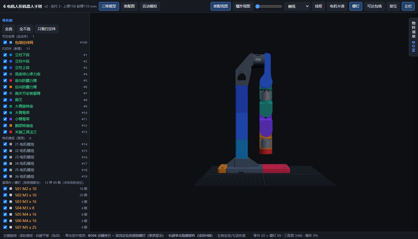This screenshot has height=239, width=418.
Task: Switch to the 运动模拟 tab
Action: pos(150,6)
